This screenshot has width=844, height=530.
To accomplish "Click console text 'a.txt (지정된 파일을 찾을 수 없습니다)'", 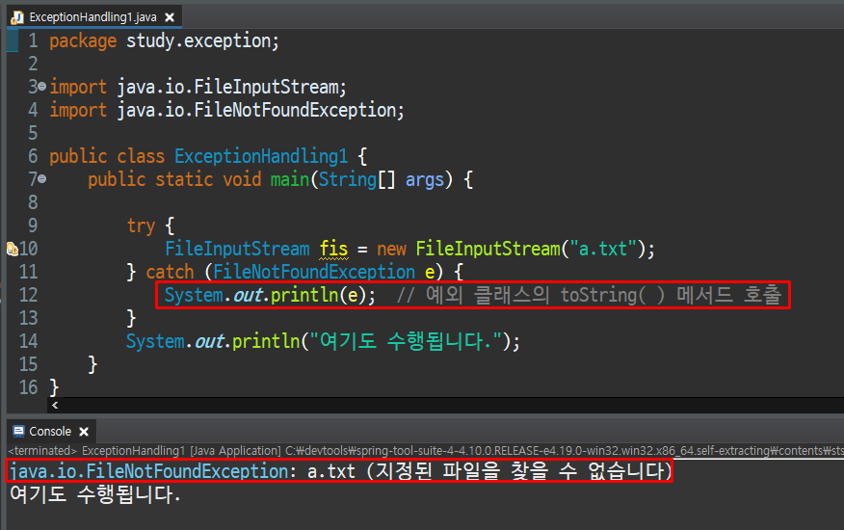I will pyautogui.click(x=489, y=471).
